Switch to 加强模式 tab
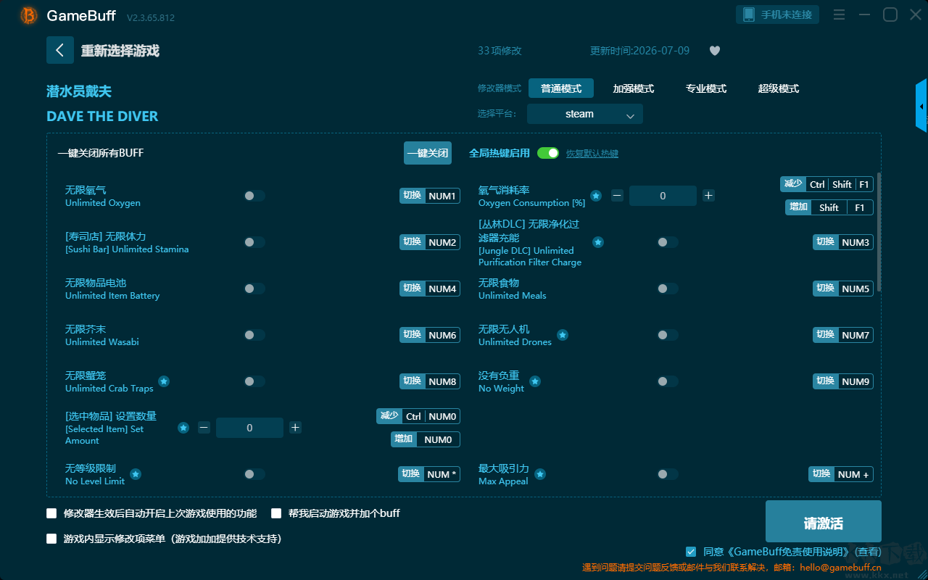928x580 pixels. click(634, 88)
